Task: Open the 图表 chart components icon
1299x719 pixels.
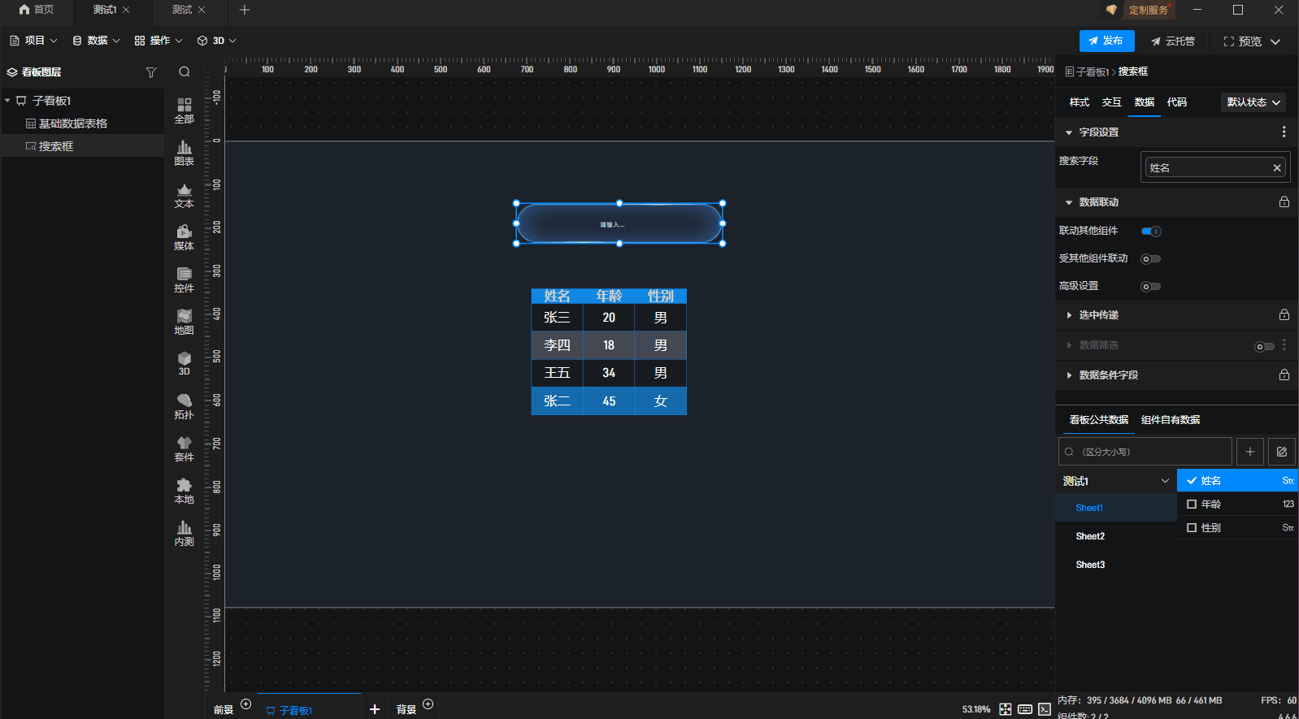Action: tap(185, 152)
